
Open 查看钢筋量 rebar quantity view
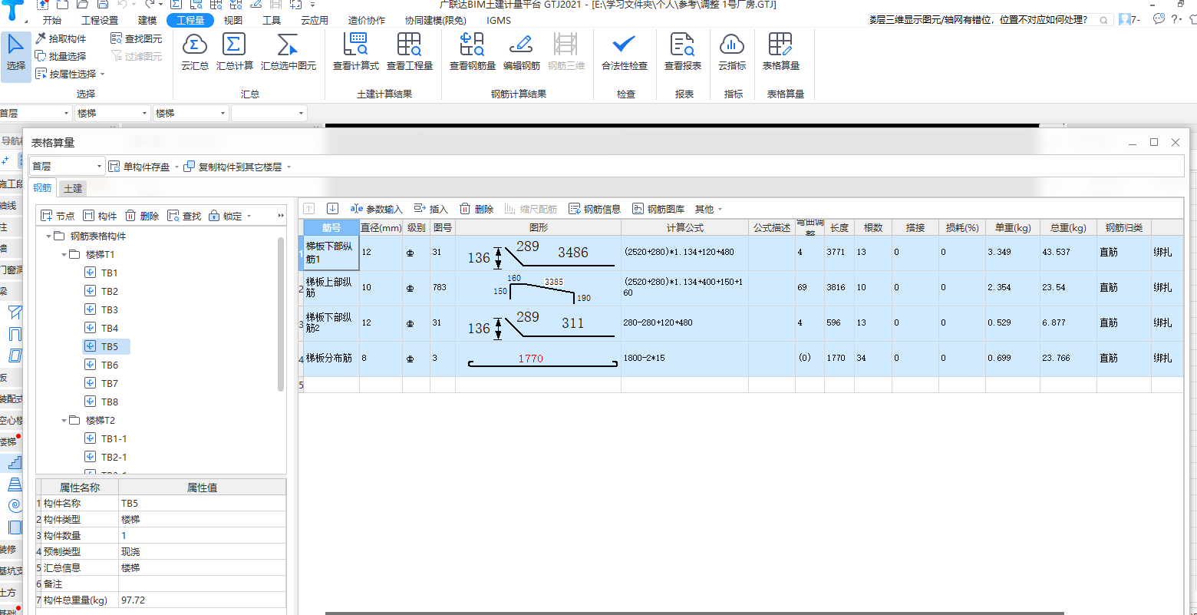click(x=473, y=52)
